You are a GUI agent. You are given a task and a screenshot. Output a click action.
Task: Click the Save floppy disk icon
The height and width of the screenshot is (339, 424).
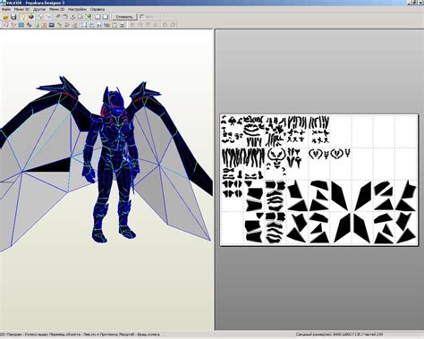pos(13,17)
